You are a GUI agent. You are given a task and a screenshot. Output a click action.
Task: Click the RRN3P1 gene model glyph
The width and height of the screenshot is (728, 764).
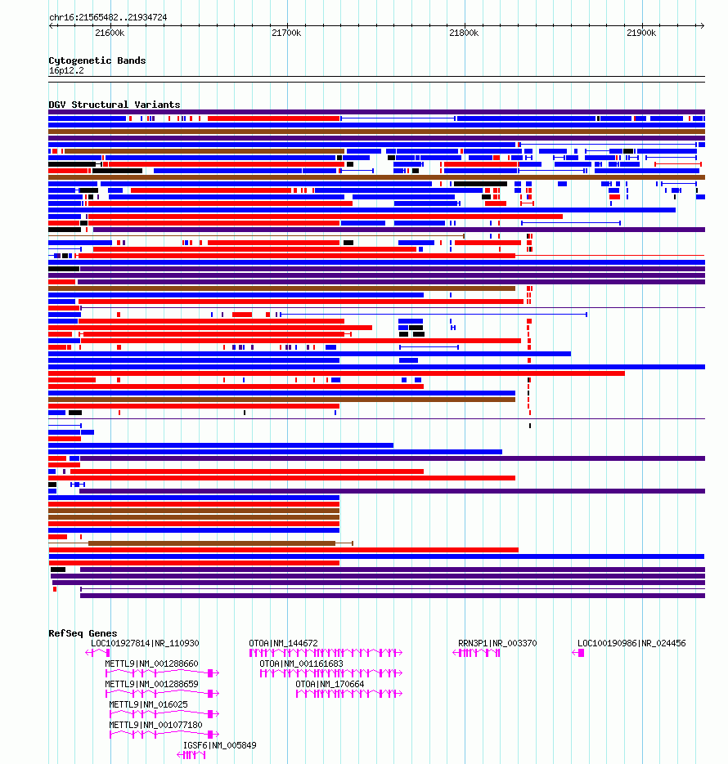(476, 653)
